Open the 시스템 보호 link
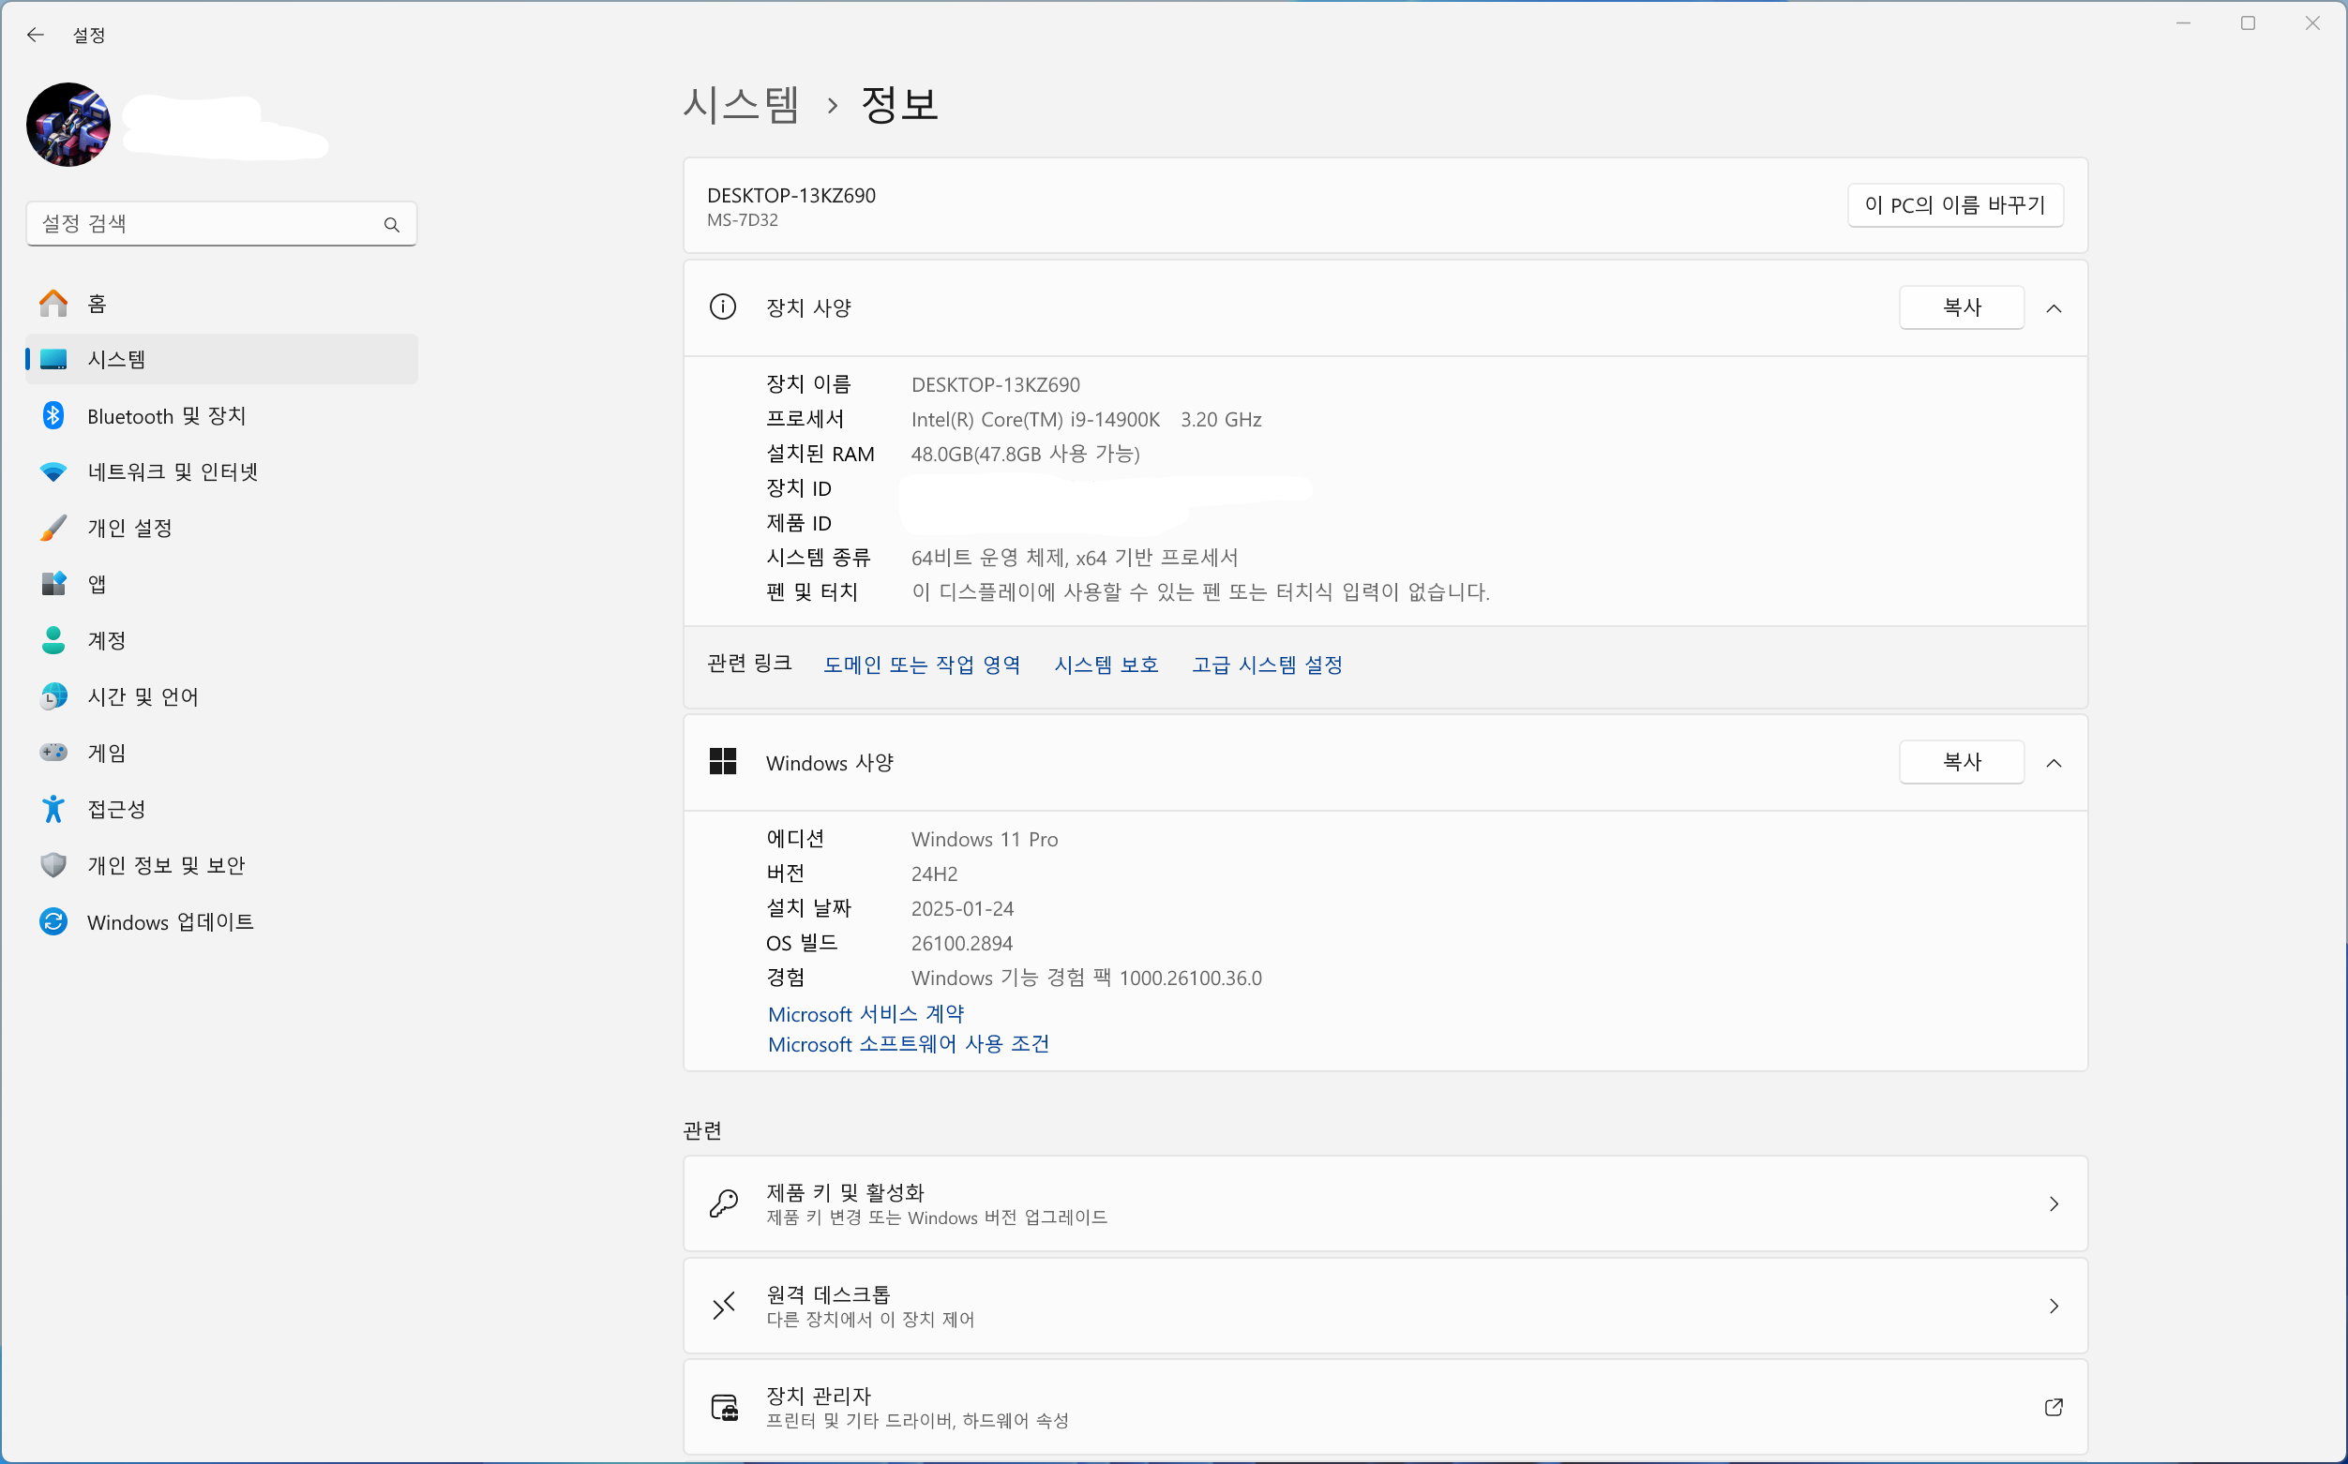Screen dimensions: 2348x1464 coord(1106,665)
